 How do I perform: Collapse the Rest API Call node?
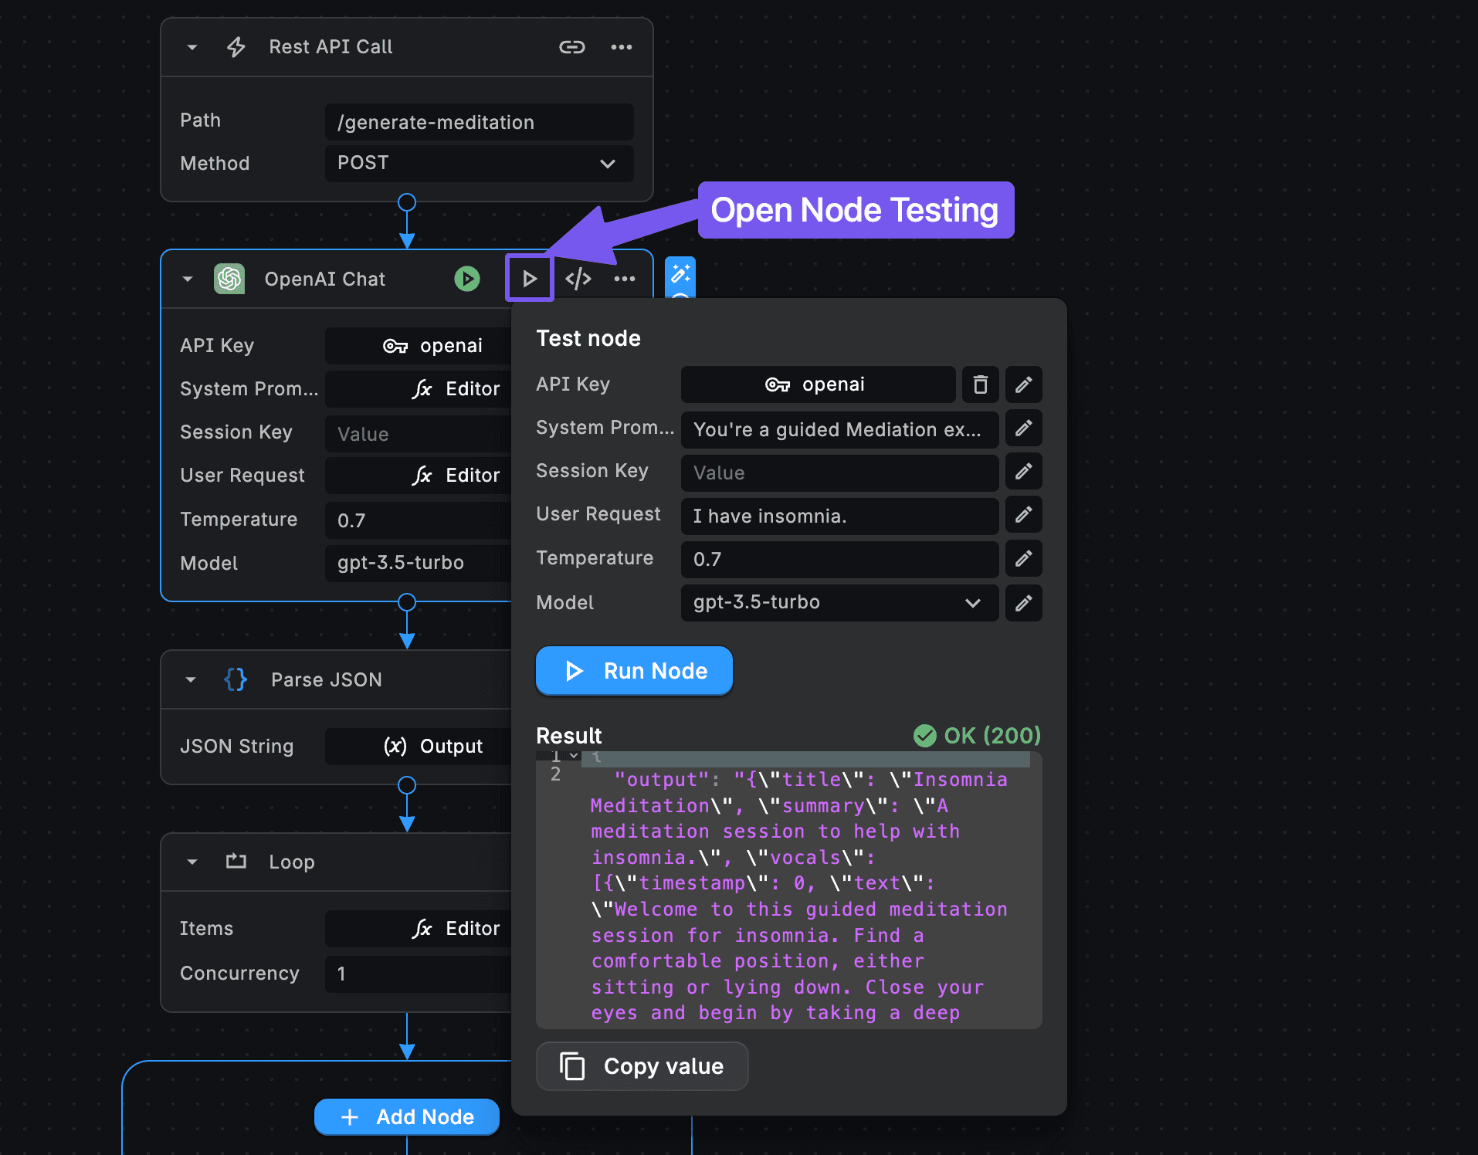click(x=192, y=47)
